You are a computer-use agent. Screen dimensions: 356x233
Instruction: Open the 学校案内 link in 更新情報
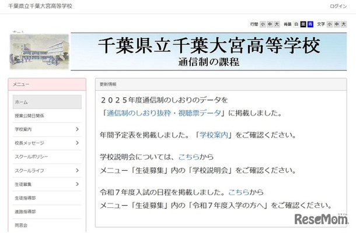pyautogui.click(x=214, y=135)
